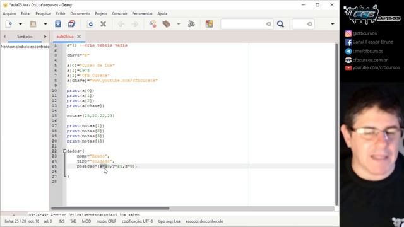
Task: Click the 'linha: 25 / 28' status entry
Action: (15, 221)
